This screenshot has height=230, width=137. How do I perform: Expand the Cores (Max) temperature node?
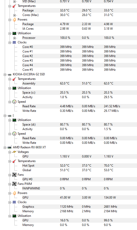coord(14,15)
